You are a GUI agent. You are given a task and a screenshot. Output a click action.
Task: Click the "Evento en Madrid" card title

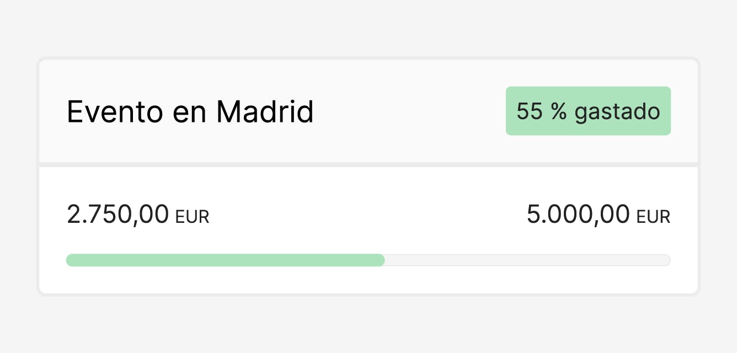coord(190,112)
